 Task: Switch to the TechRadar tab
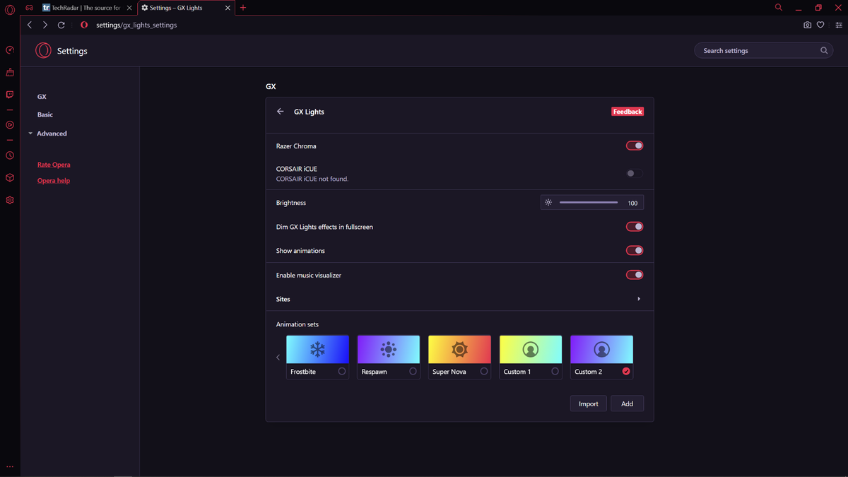[x=85, y=7]
